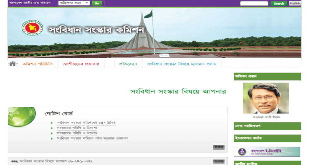Screen dimensions: 310x165
Task: Open the কমিশন গঠন সংক্রান্ত প্রজ্ঞাপন notice
Action: (92, 139)
